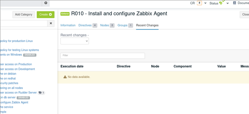Open rule 'policy for testing Linux systems'
This screenshot has height=114, width=249.
19,50
